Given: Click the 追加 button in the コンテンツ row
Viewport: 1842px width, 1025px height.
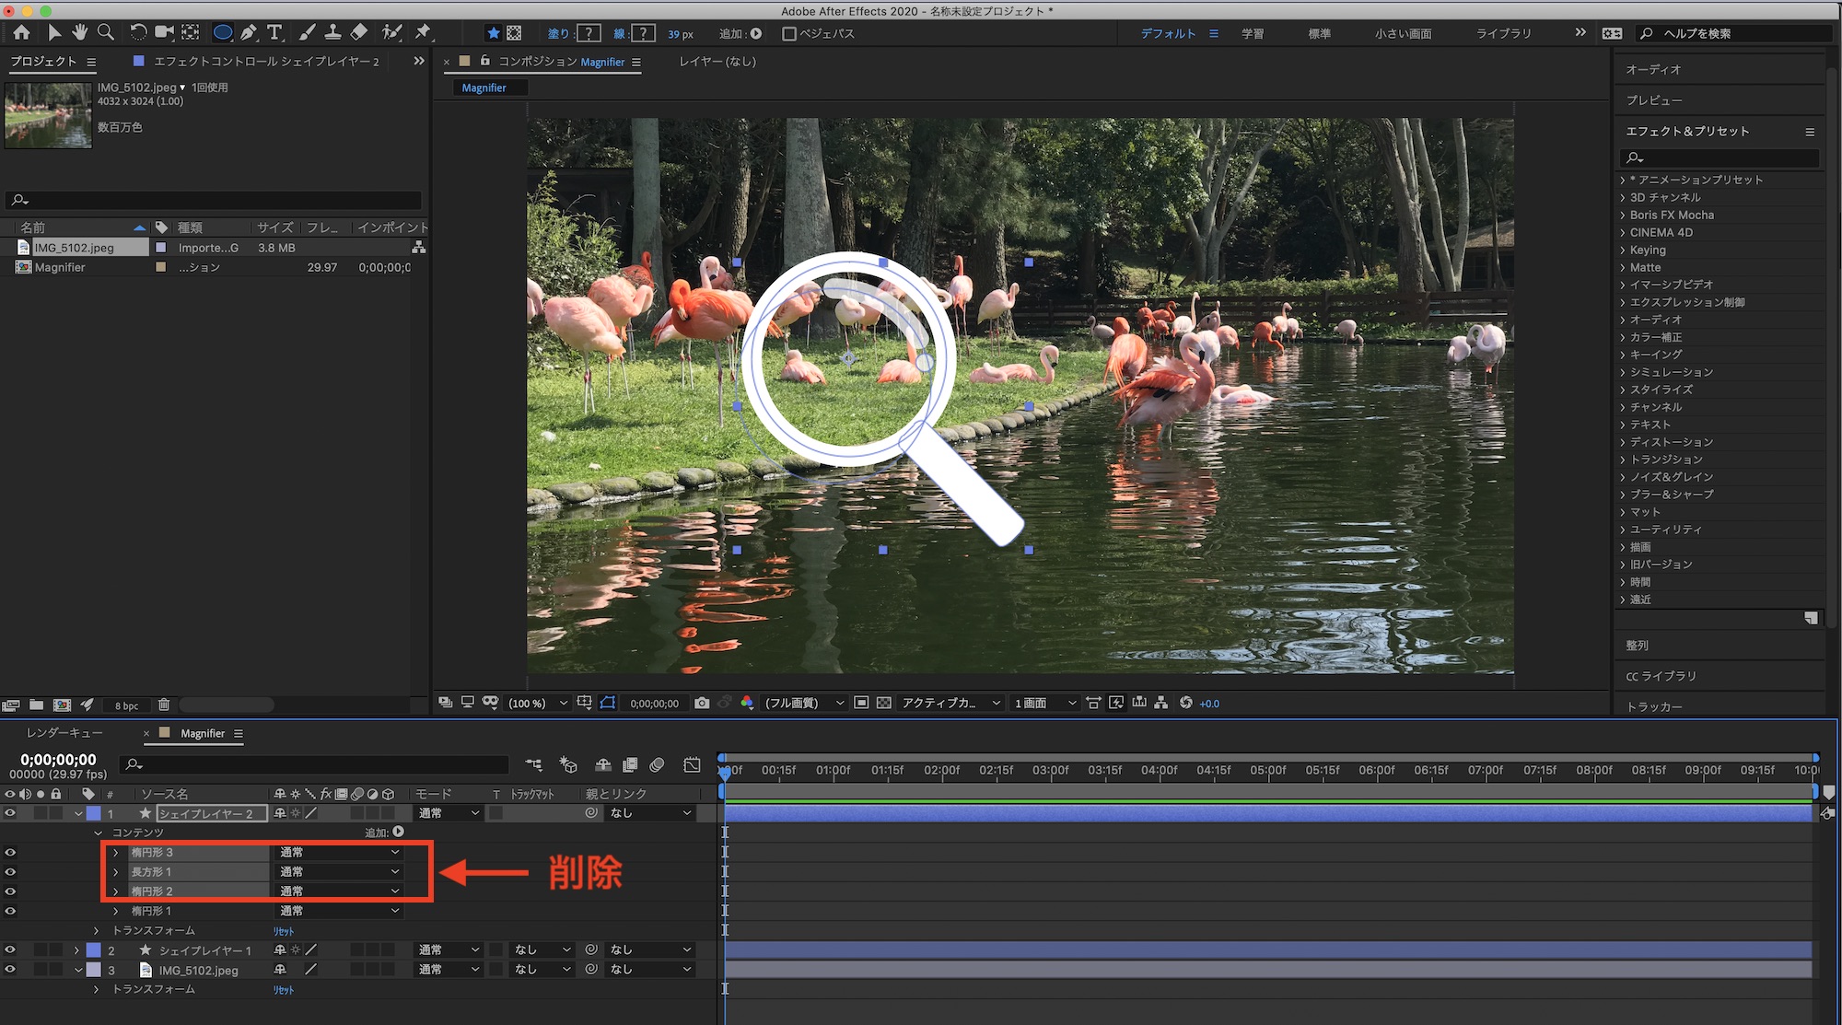Looking at the screenshot, I should pos(398,832).
